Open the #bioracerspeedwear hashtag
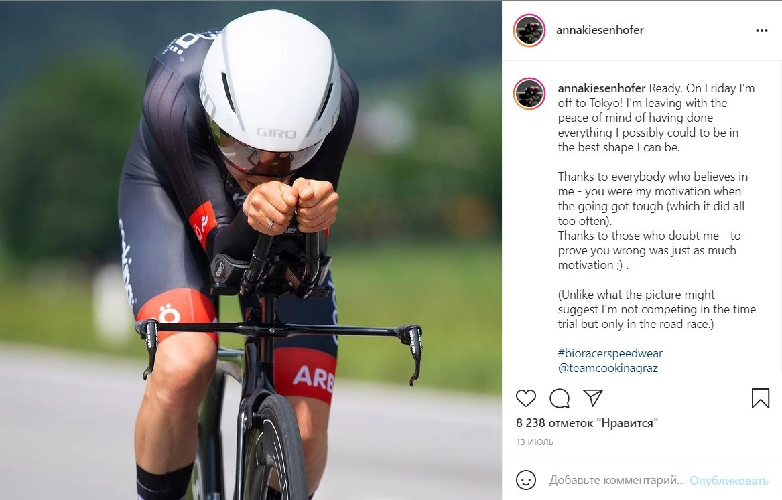The height and width of the screenshot is (500, 782). coord(610,353)
